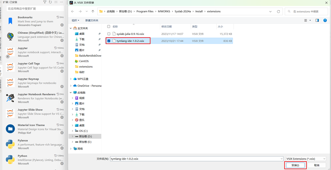This screenshot has height=170, width=331.
Task: Collapse the 主文件夹 tree node
Action: click(x=71, y=28)
